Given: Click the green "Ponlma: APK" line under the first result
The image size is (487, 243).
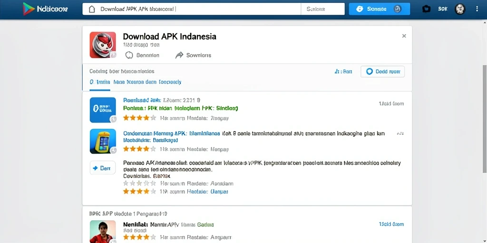Looking at the screenshot, I should pyautogui.click(x=180, y=109).
